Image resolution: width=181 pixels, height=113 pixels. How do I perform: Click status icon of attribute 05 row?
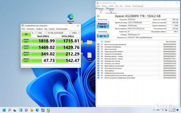[98, 54]
